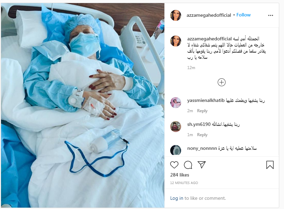
Task: Open the comment speech bubble icon
Action: (x=188, y=165)
